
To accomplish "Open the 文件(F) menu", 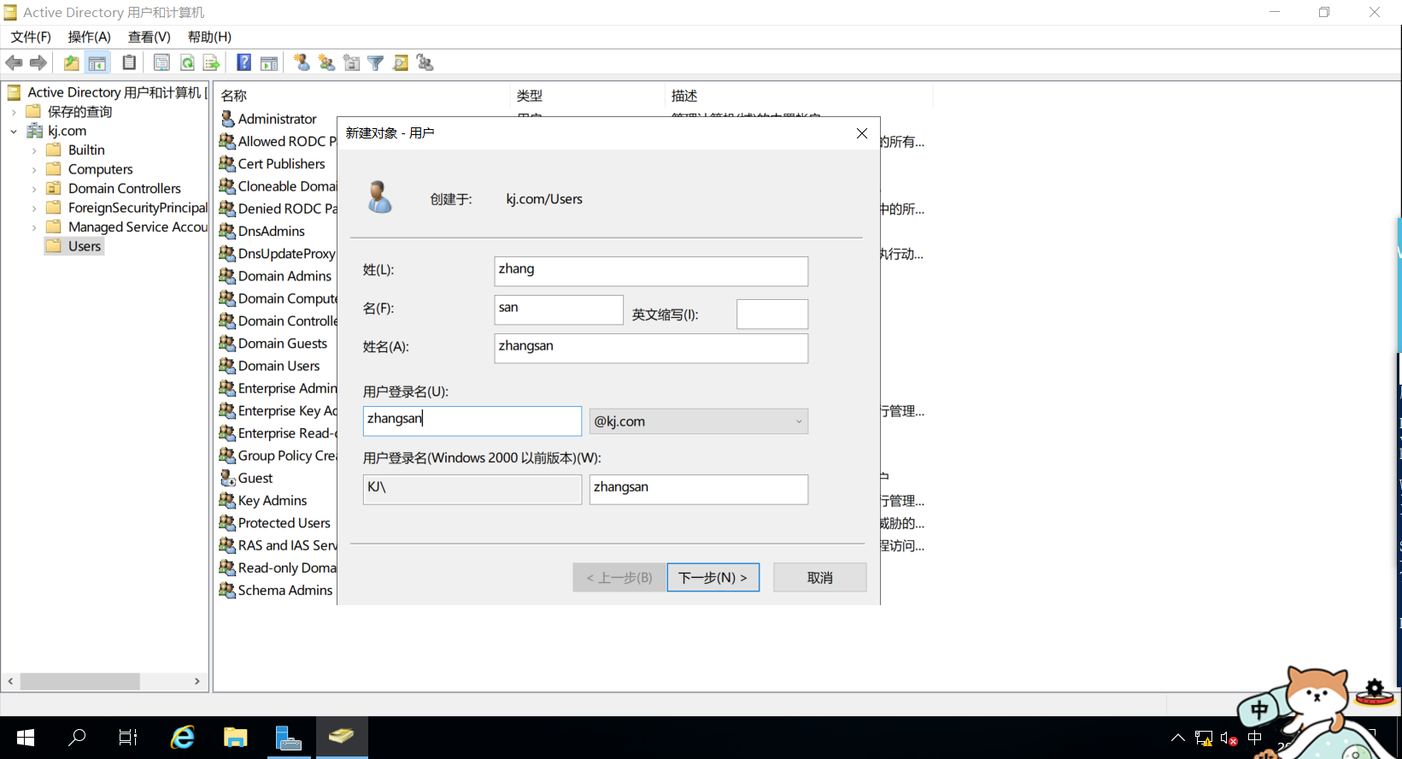I will [x=31, y=37].
